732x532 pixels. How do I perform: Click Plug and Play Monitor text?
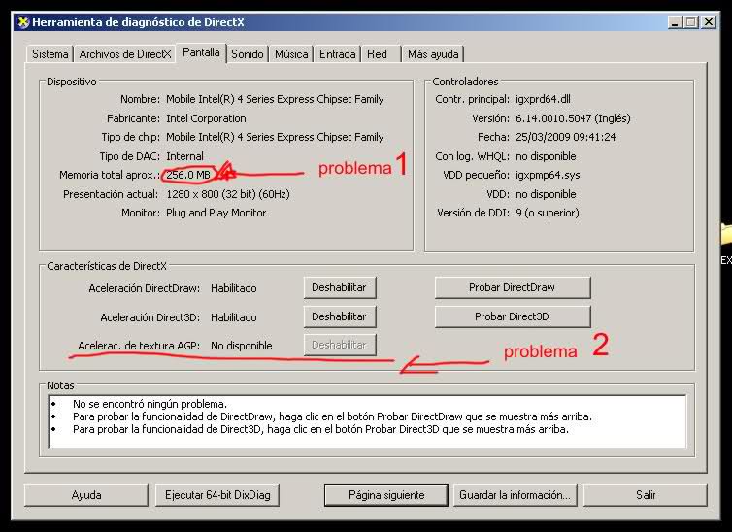click(216, 213)
